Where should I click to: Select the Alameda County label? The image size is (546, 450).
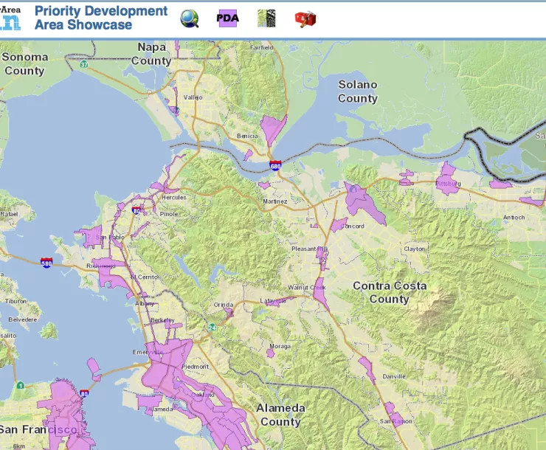(x=280, y=415)
